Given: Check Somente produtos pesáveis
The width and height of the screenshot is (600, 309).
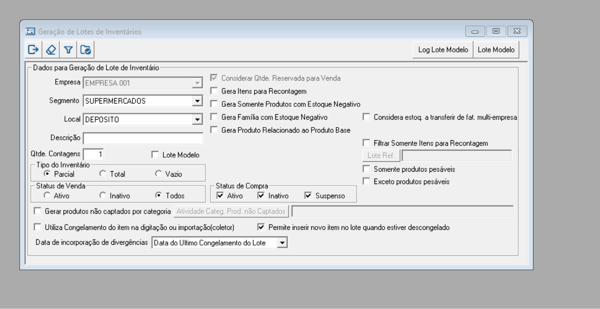Looking at the screenshot, I should coord(366,169).
